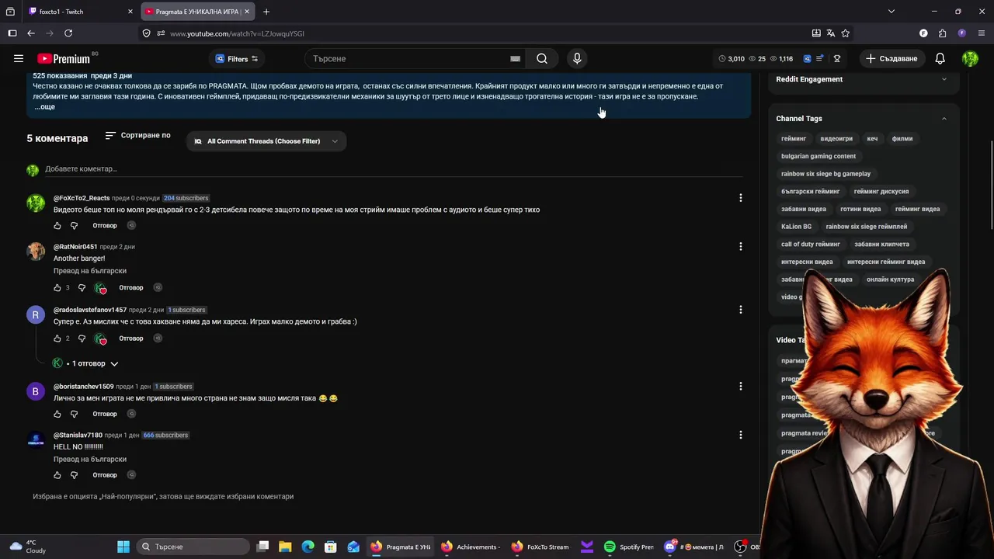This screenshot has height=559, width=994.
Task: Start voice search with the microphone icon
Action: [x=577, y=58]
